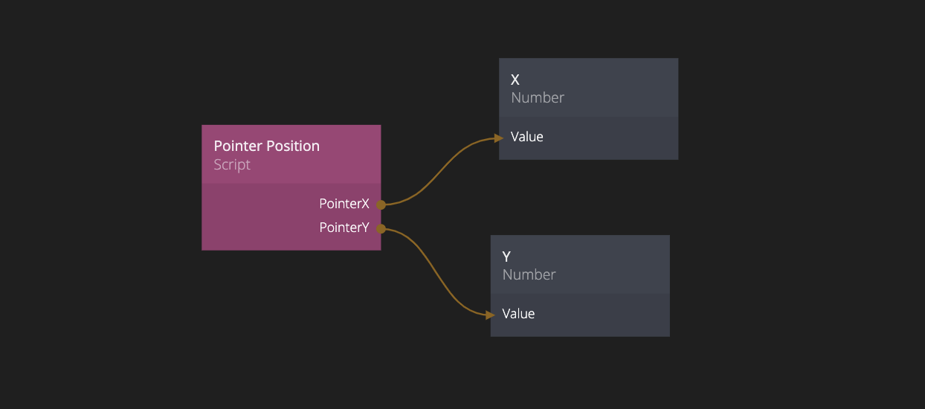Click the PointerX output port dot
925x409 pixels.
click(380, 204)
